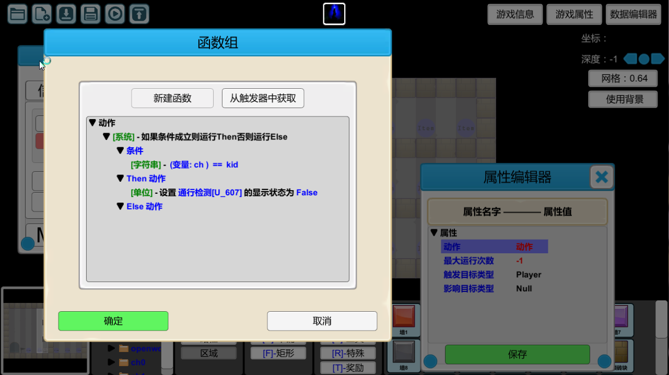Click the new file icon in top toolbar
The image size is (669, 375).
point(42,14)
